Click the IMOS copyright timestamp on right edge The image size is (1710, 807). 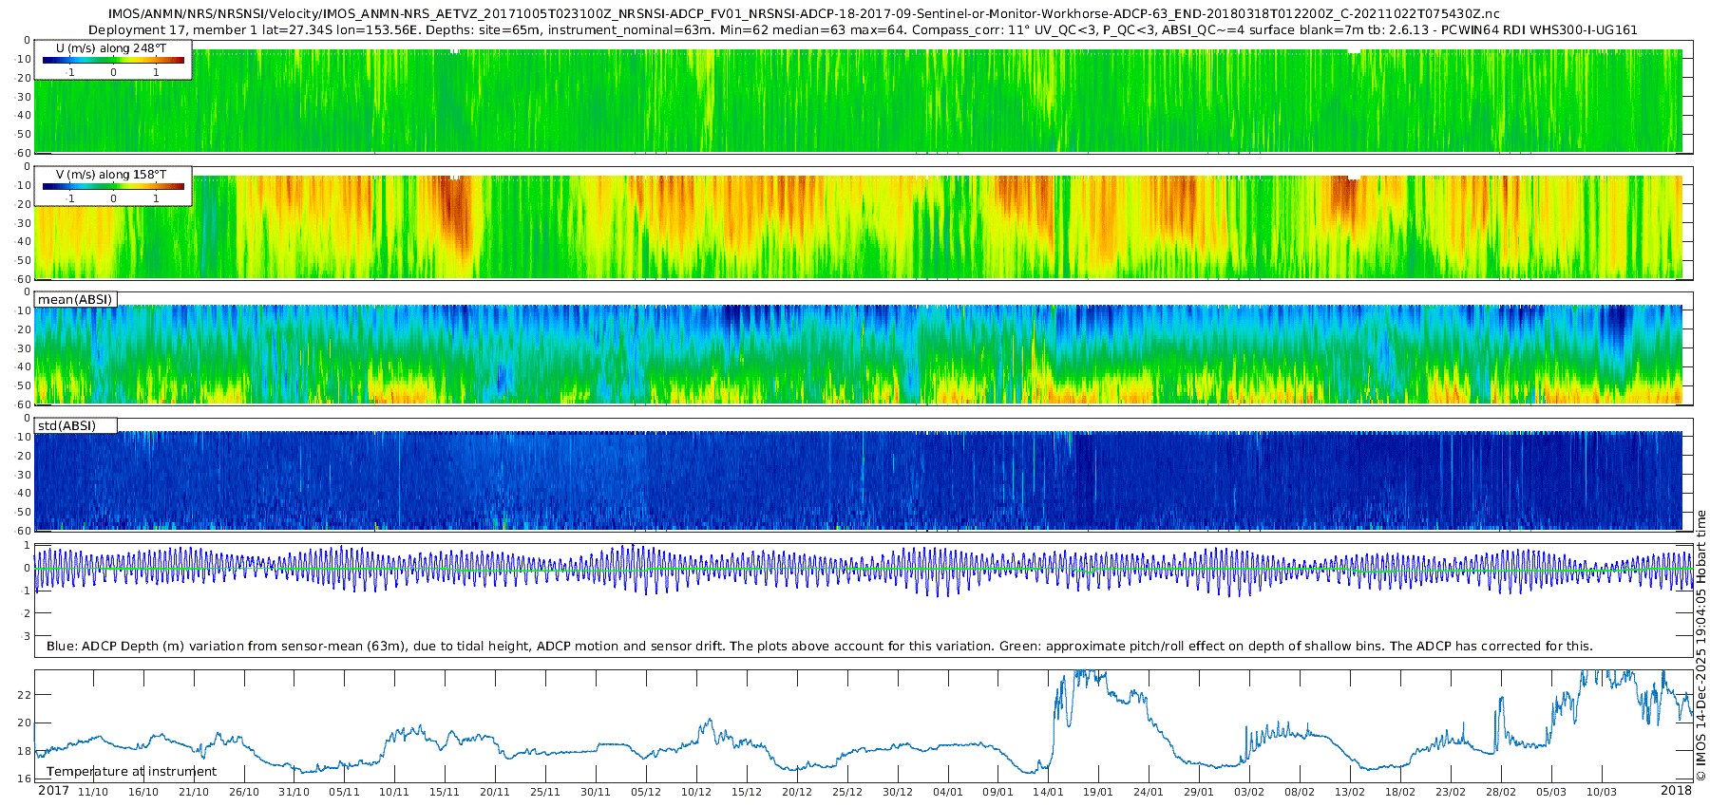[x=1700, y=646]
